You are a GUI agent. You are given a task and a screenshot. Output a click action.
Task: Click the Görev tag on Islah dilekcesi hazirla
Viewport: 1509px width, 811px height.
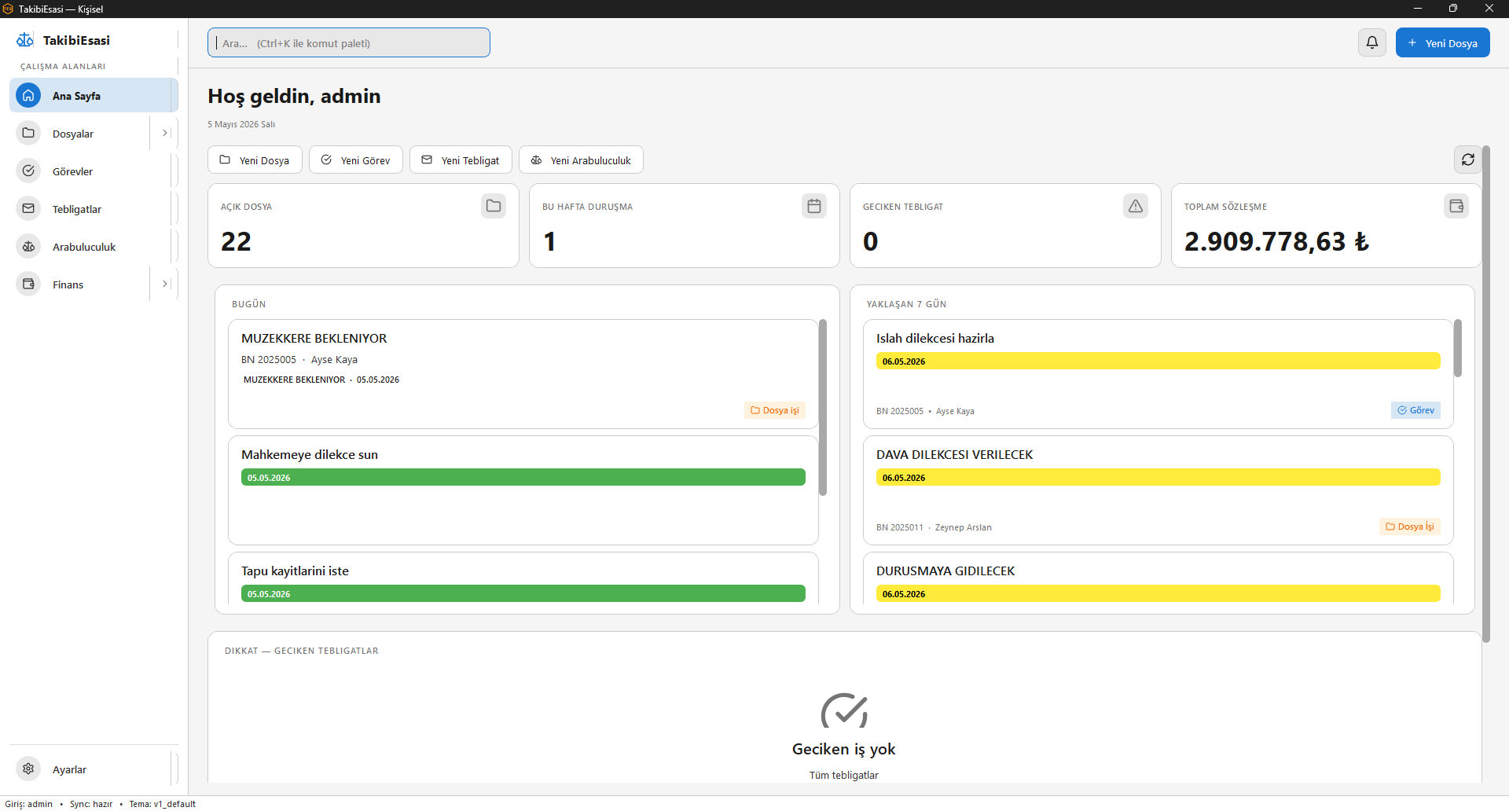1415,410
